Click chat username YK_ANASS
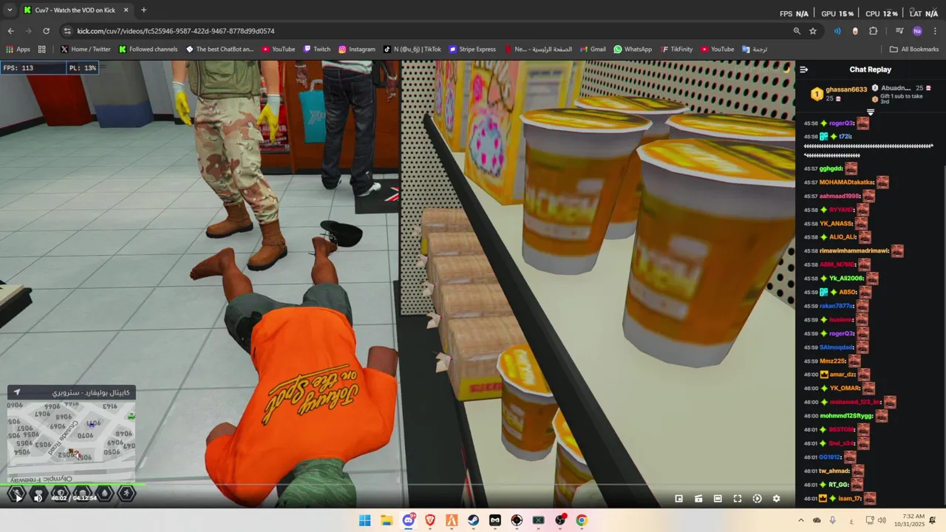The width and height of the screenshot is (946, 532). [836, 223]
